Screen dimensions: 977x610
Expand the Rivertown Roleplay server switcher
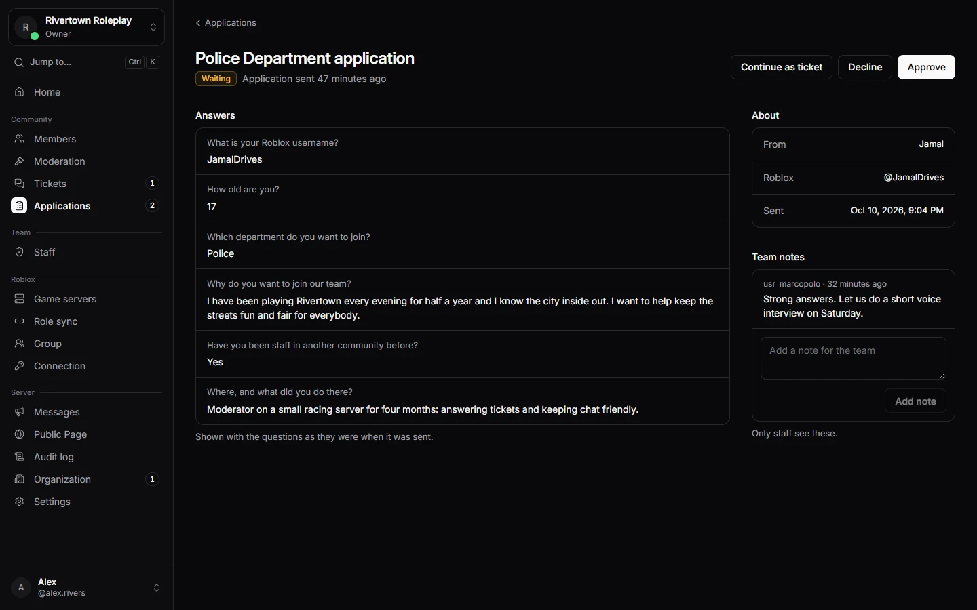pos(86,27)
